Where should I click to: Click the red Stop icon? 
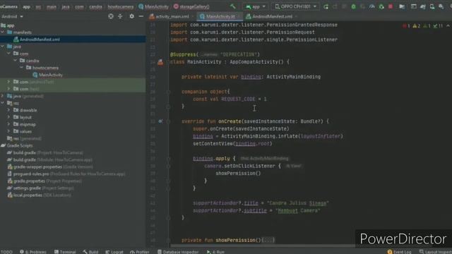tap(391, 6)
